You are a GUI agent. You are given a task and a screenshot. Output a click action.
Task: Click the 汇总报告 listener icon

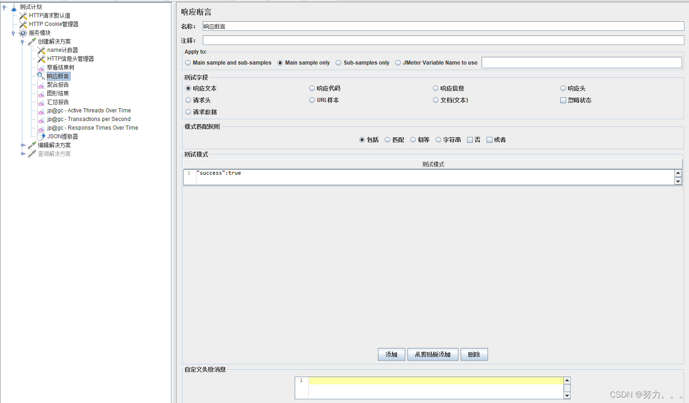pos(41,102)
